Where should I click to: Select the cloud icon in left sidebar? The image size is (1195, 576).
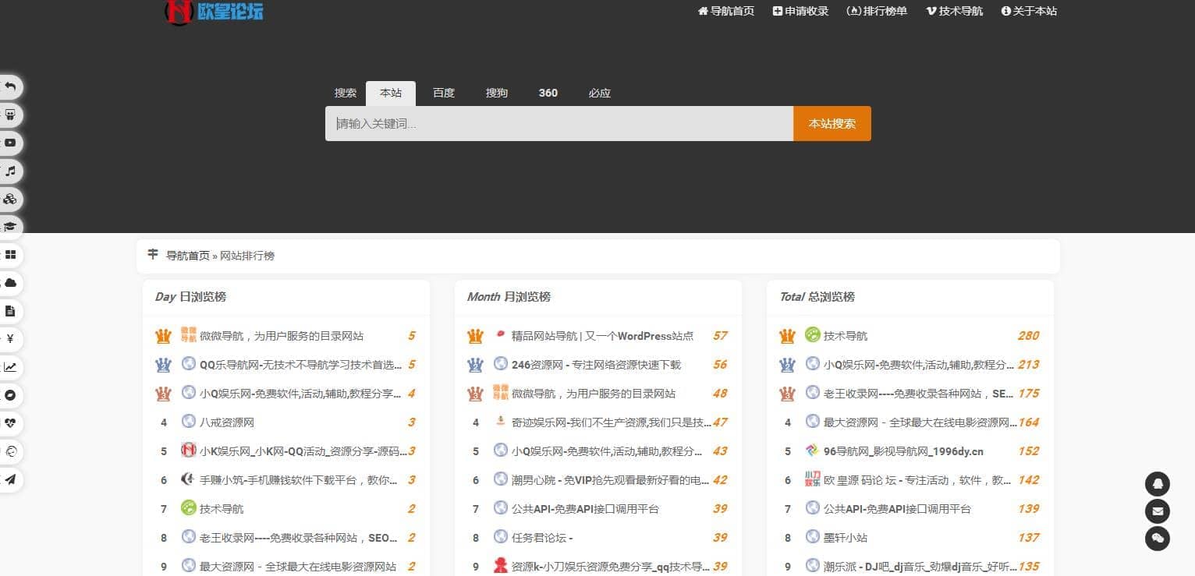pyautogui.click(x=10, y=283)
